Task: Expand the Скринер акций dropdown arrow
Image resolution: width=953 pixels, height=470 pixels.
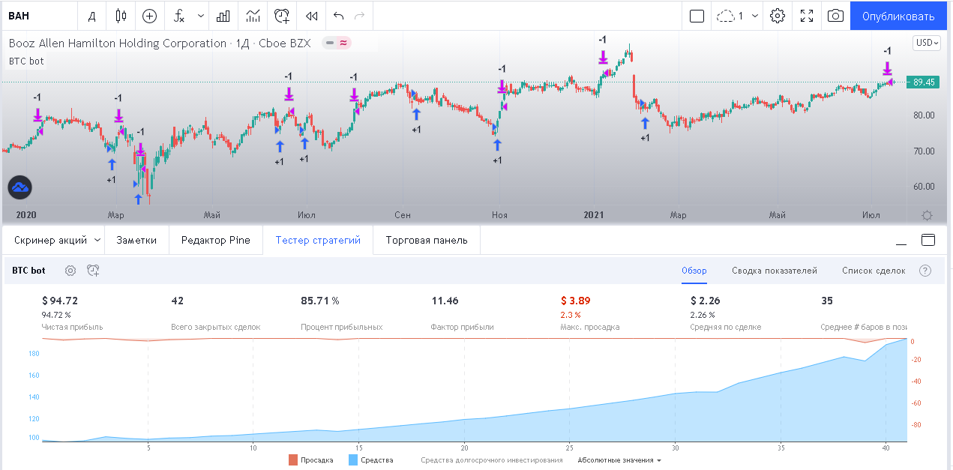Action: click(97, 241)
